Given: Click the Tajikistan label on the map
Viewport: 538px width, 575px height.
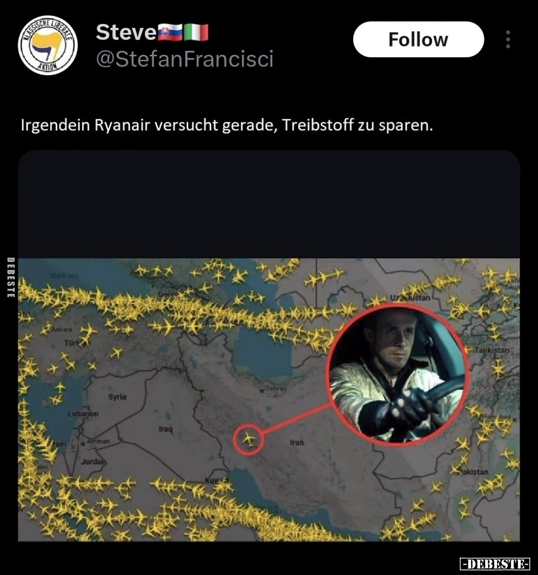Looking at the screenshot, I should coord(492,350).
